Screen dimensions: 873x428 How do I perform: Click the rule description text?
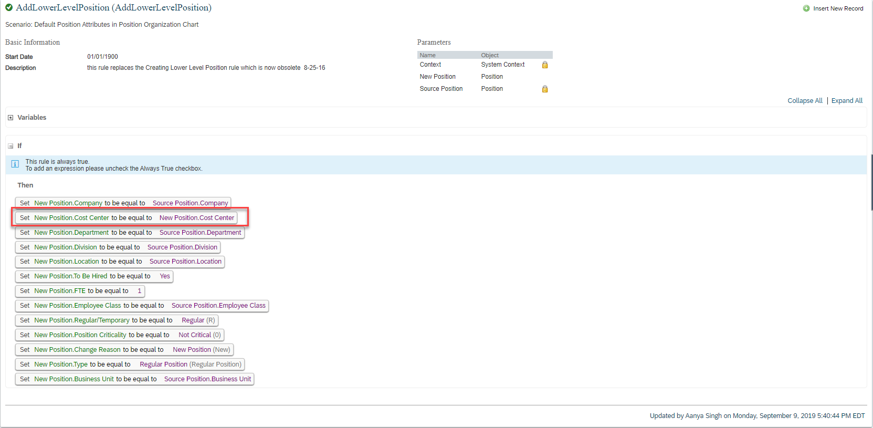point(206,68)
